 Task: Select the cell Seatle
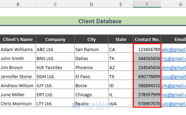click(91, 102)
